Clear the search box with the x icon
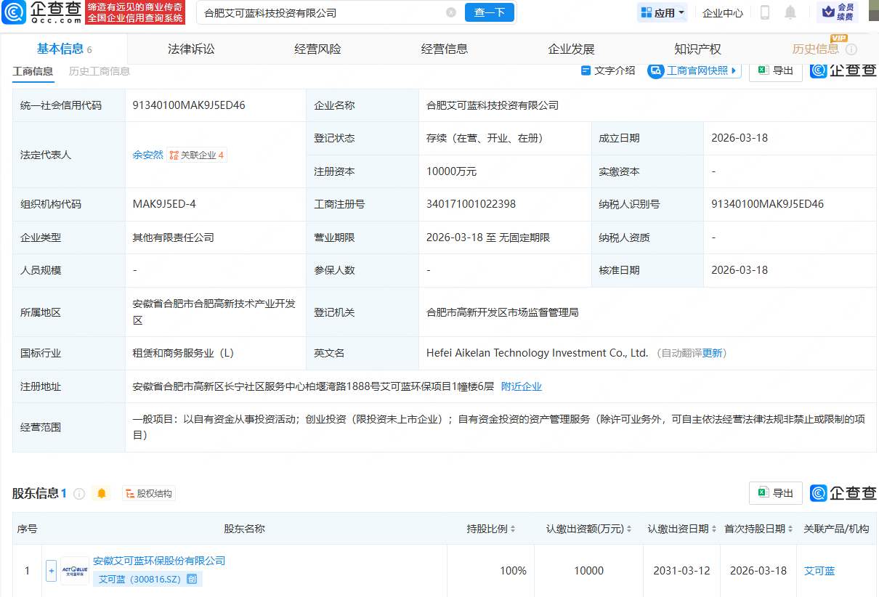Image resolution: width=879 pixels, height=597 pixels. click(x=450, y=12)
